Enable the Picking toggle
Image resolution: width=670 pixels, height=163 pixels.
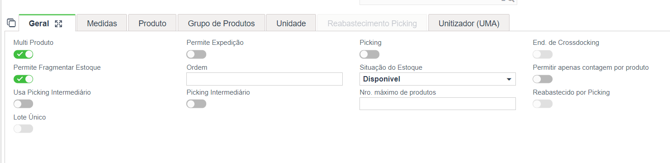369,54
